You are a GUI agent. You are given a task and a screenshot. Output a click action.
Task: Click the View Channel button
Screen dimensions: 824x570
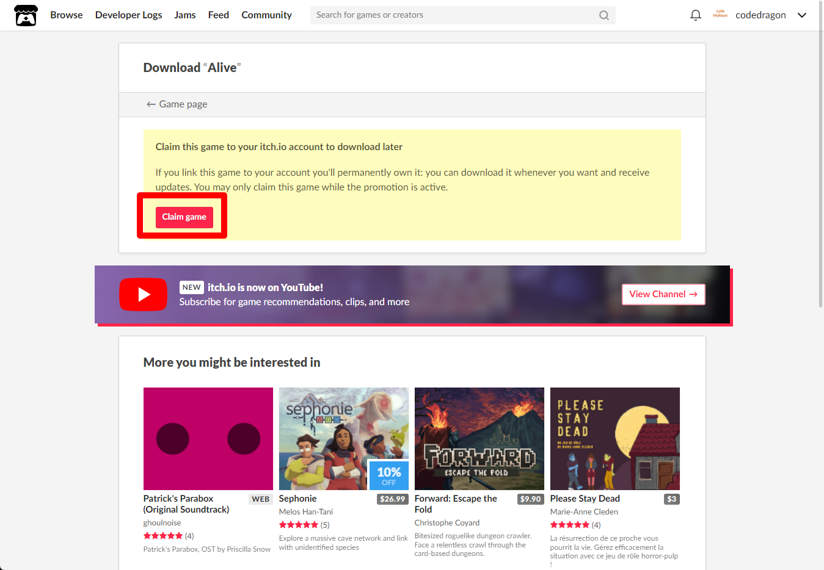pos(663,294)
